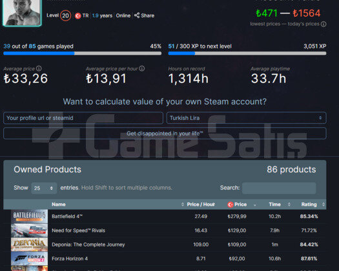This screenshot has height=271, width=339.
Task: Click the 27.49 price per hour cell
Action: pyautogui.click(x=201, y=216)
